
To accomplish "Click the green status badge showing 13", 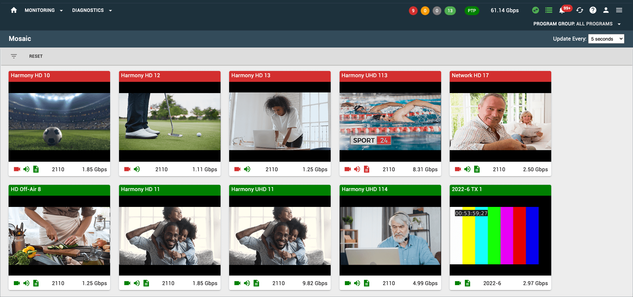I will pyautogui.click(x=450, y=11).
